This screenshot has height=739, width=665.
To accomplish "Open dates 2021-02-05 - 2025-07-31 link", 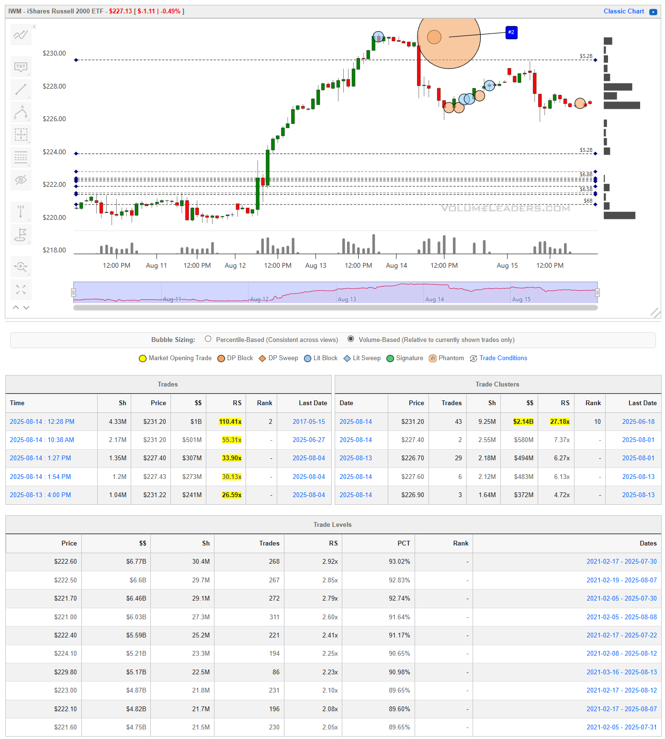I will [621, 728].
